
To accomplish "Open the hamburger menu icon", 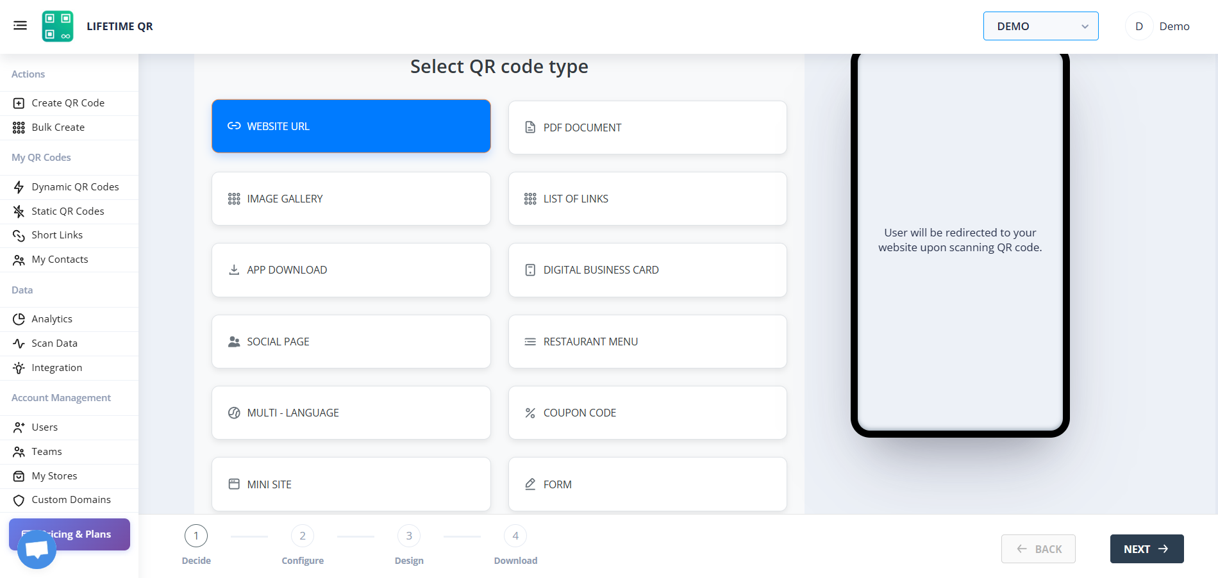I will [20, 26].
